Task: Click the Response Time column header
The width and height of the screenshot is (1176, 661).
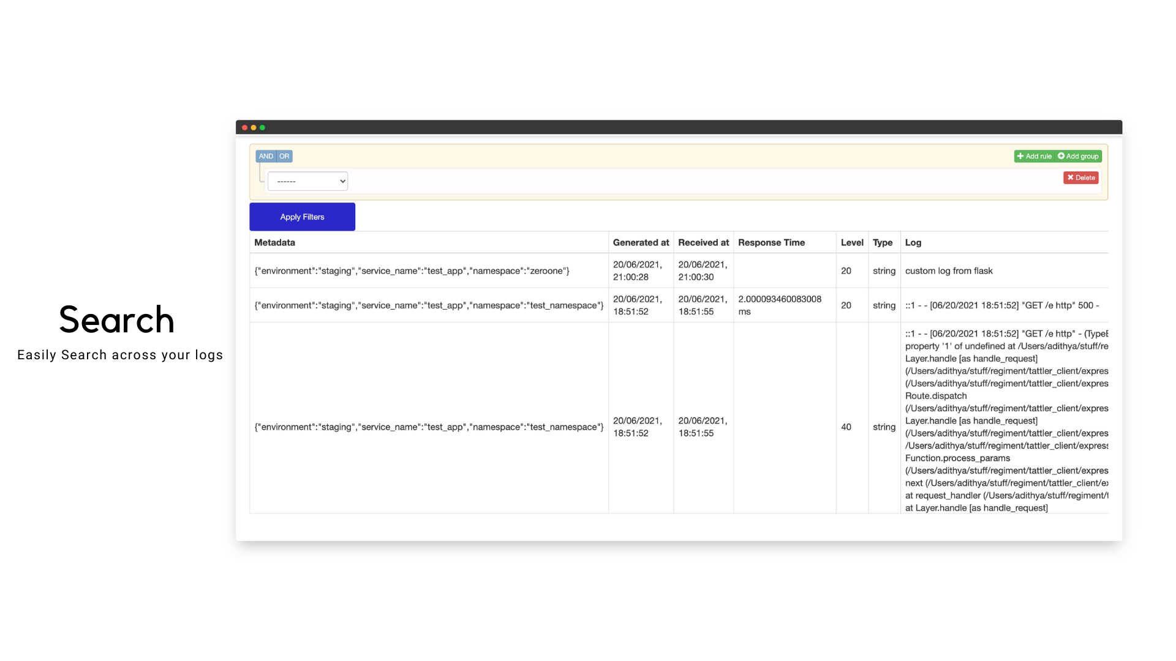Action: coord(771,242)
